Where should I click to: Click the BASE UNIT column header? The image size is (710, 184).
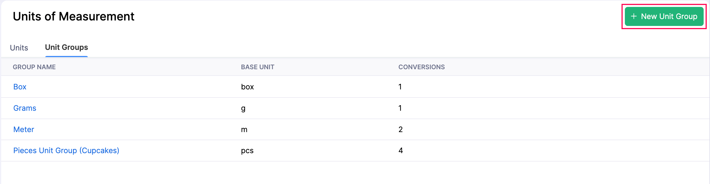(257, 67)
